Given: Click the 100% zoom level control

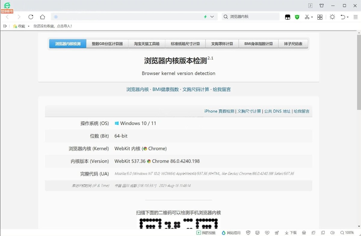Looking at the screenshot, I should (x=347, y=233).
